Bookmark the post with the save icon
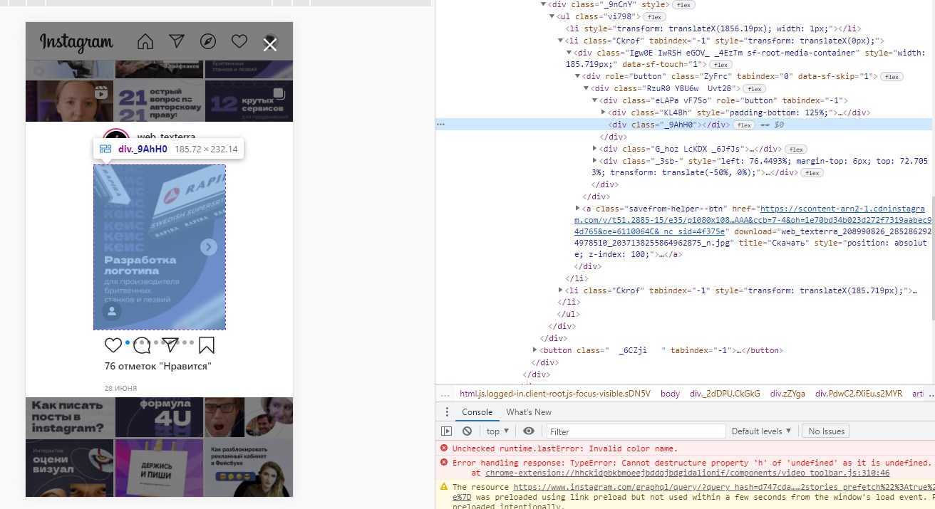This screenshot has width=935, height=509. (x=207, y=345)
